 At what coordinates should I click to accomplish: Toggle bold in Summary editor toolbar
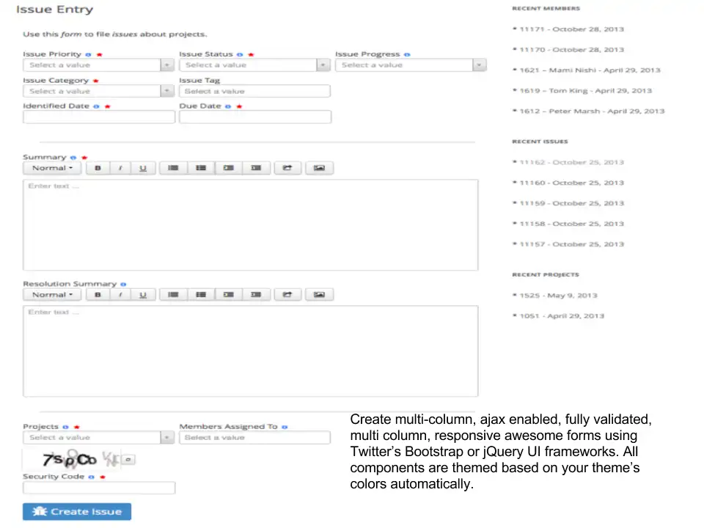98,169
